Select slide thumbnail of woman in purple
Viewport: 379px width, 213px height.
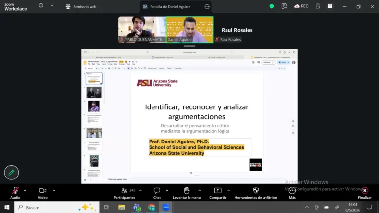coord(94,106)
